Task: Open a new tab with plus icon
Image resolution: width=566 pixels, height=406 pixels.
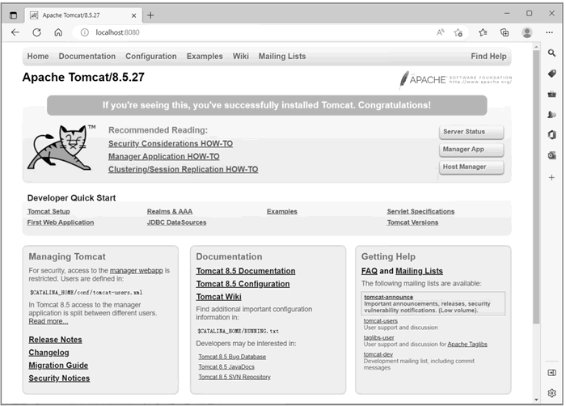Action: (150, 15)
